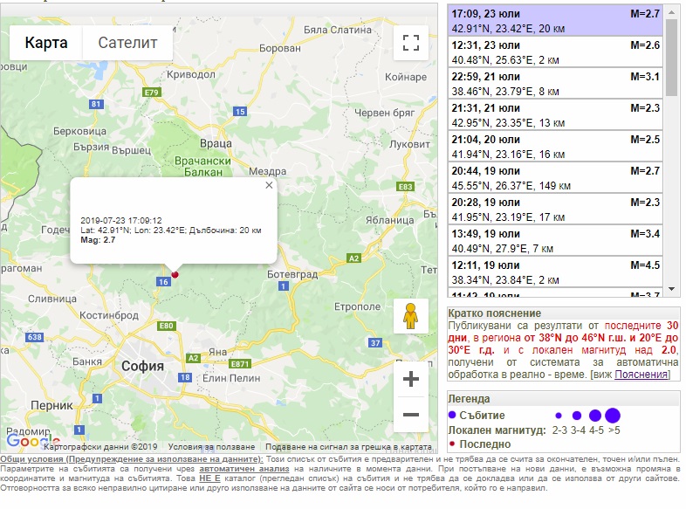
Task: Select event 21:04, 20 юли M=2.5
Action: click(555, 147)
